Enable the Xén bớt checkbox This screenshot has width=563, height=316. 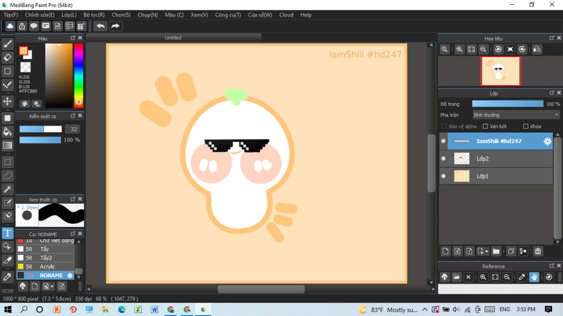485,127
